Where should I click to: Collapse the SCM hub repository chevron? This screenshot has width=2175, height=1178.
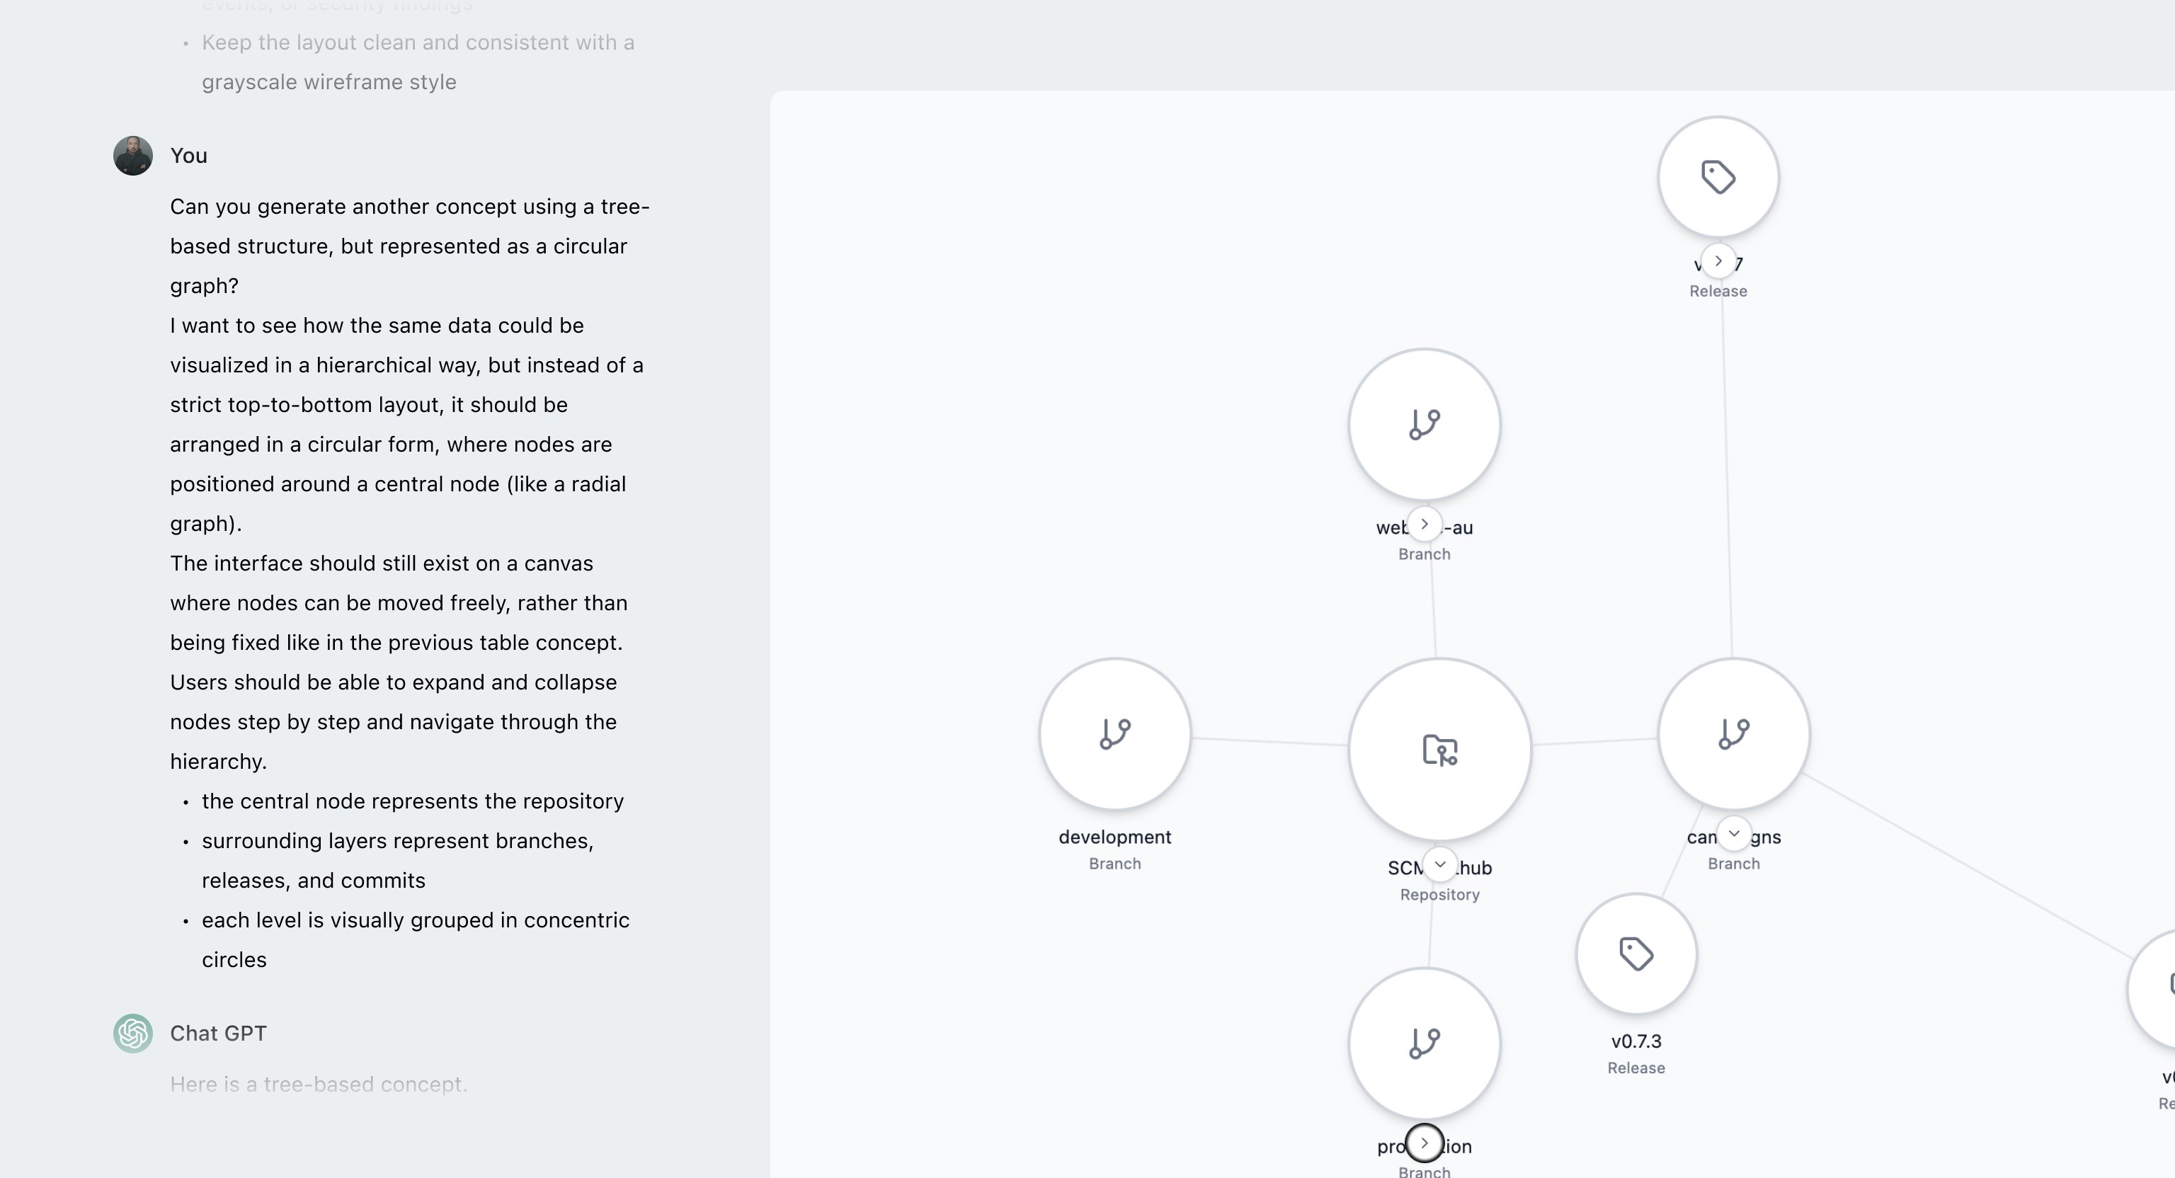click(1439, 864)
